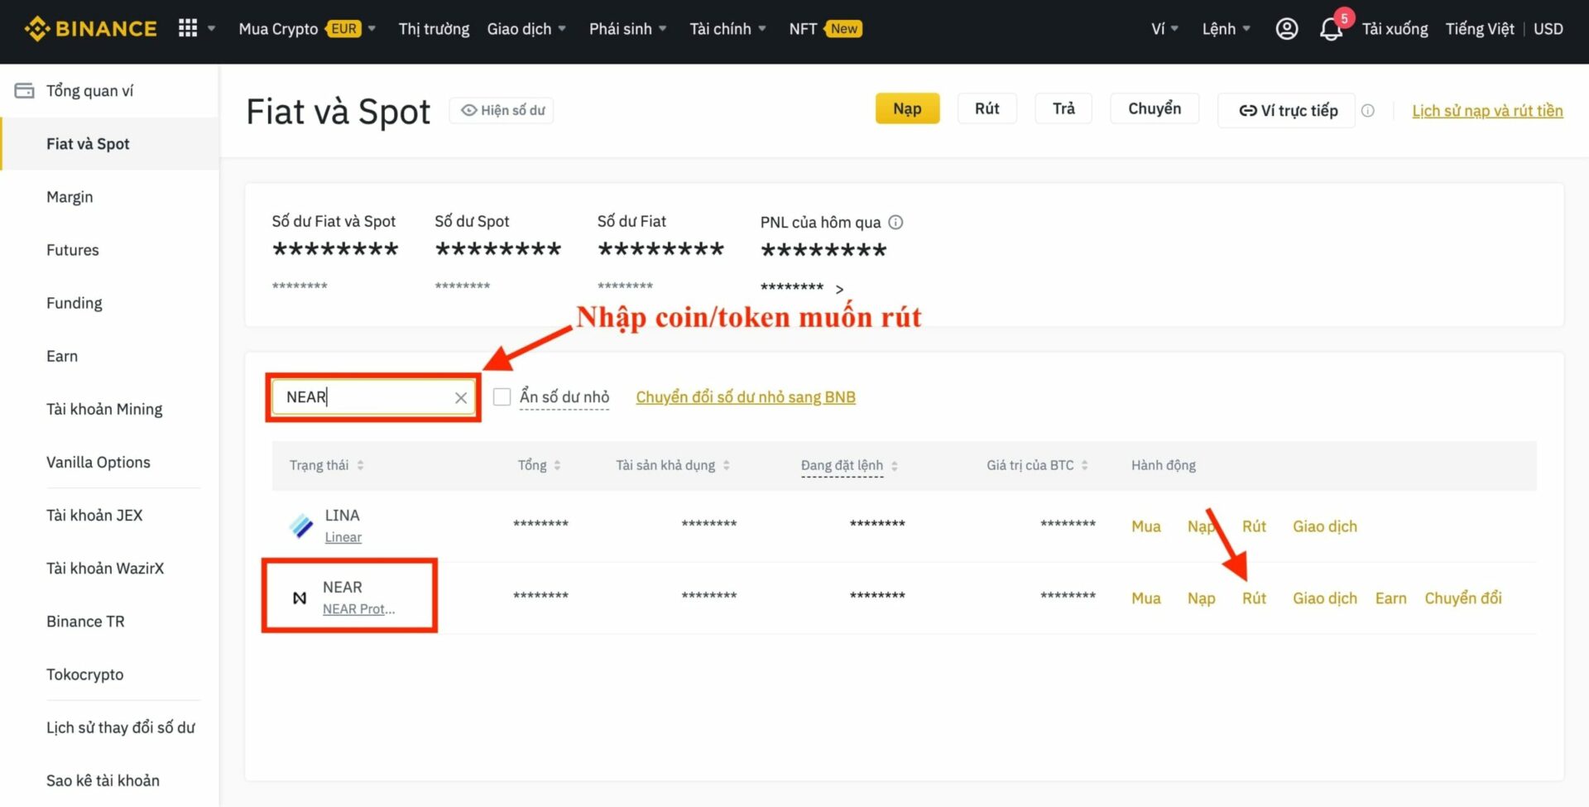1589x807 pixels.
Task: Click the Ví trực tiếp button
Action: click(x=1287, y=110)
